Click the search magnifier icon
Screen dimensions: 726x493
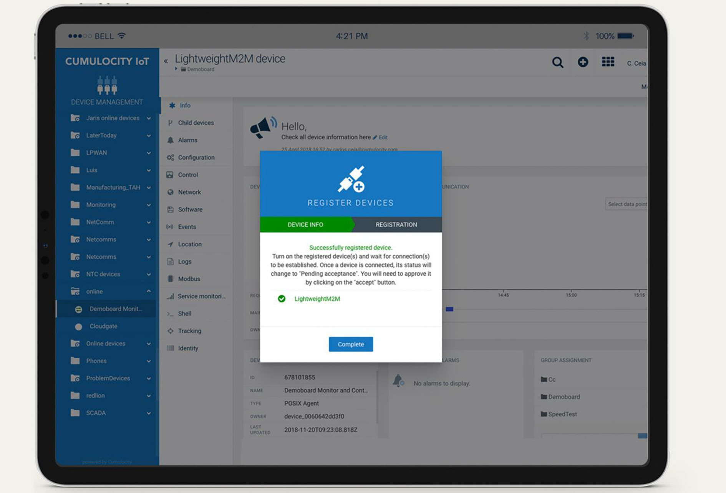coord(557,62)
